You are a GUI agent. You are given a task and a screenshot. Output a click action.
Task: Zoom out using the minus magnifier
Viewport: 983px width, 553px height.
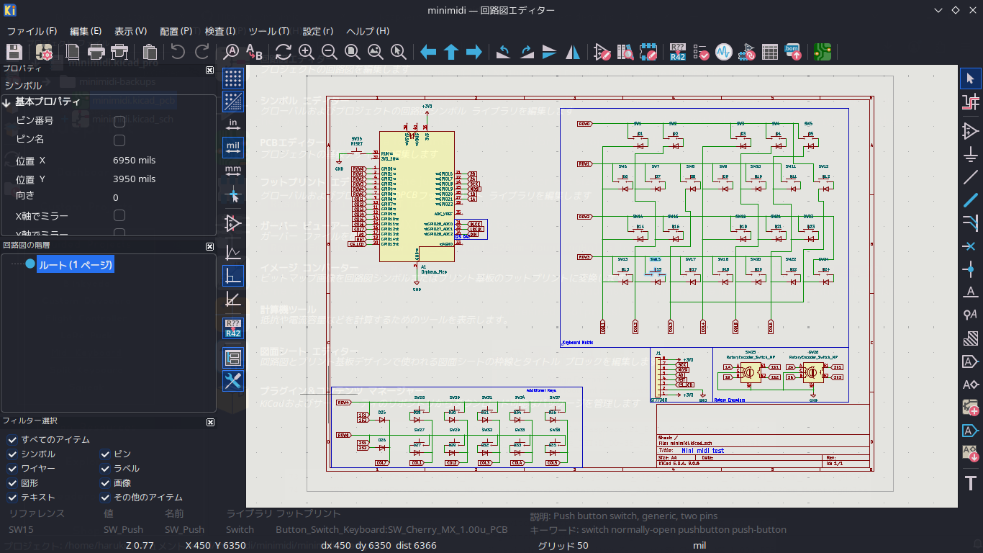point(330,52)
